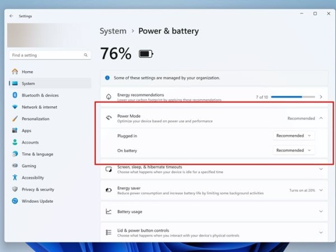Click the Privacy shield icon
Image resolution: width=336 pixels, height=252 pixels.
coord(15,189)
